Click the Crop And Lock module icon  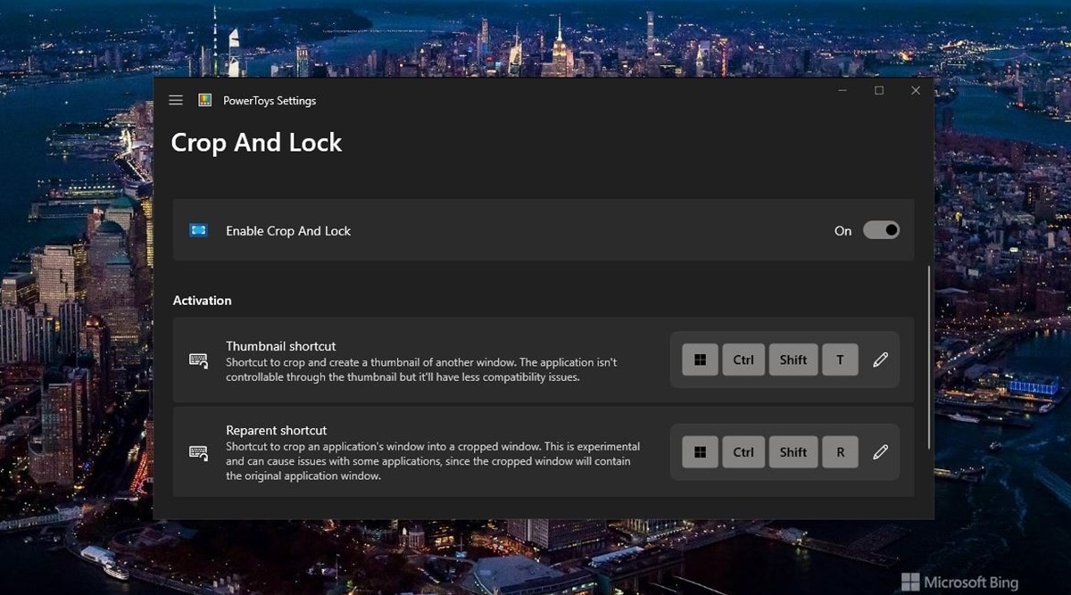198,230
